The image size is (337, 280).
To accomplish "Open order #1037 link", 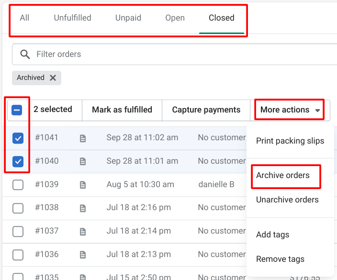I will click(x=46, y=231).
